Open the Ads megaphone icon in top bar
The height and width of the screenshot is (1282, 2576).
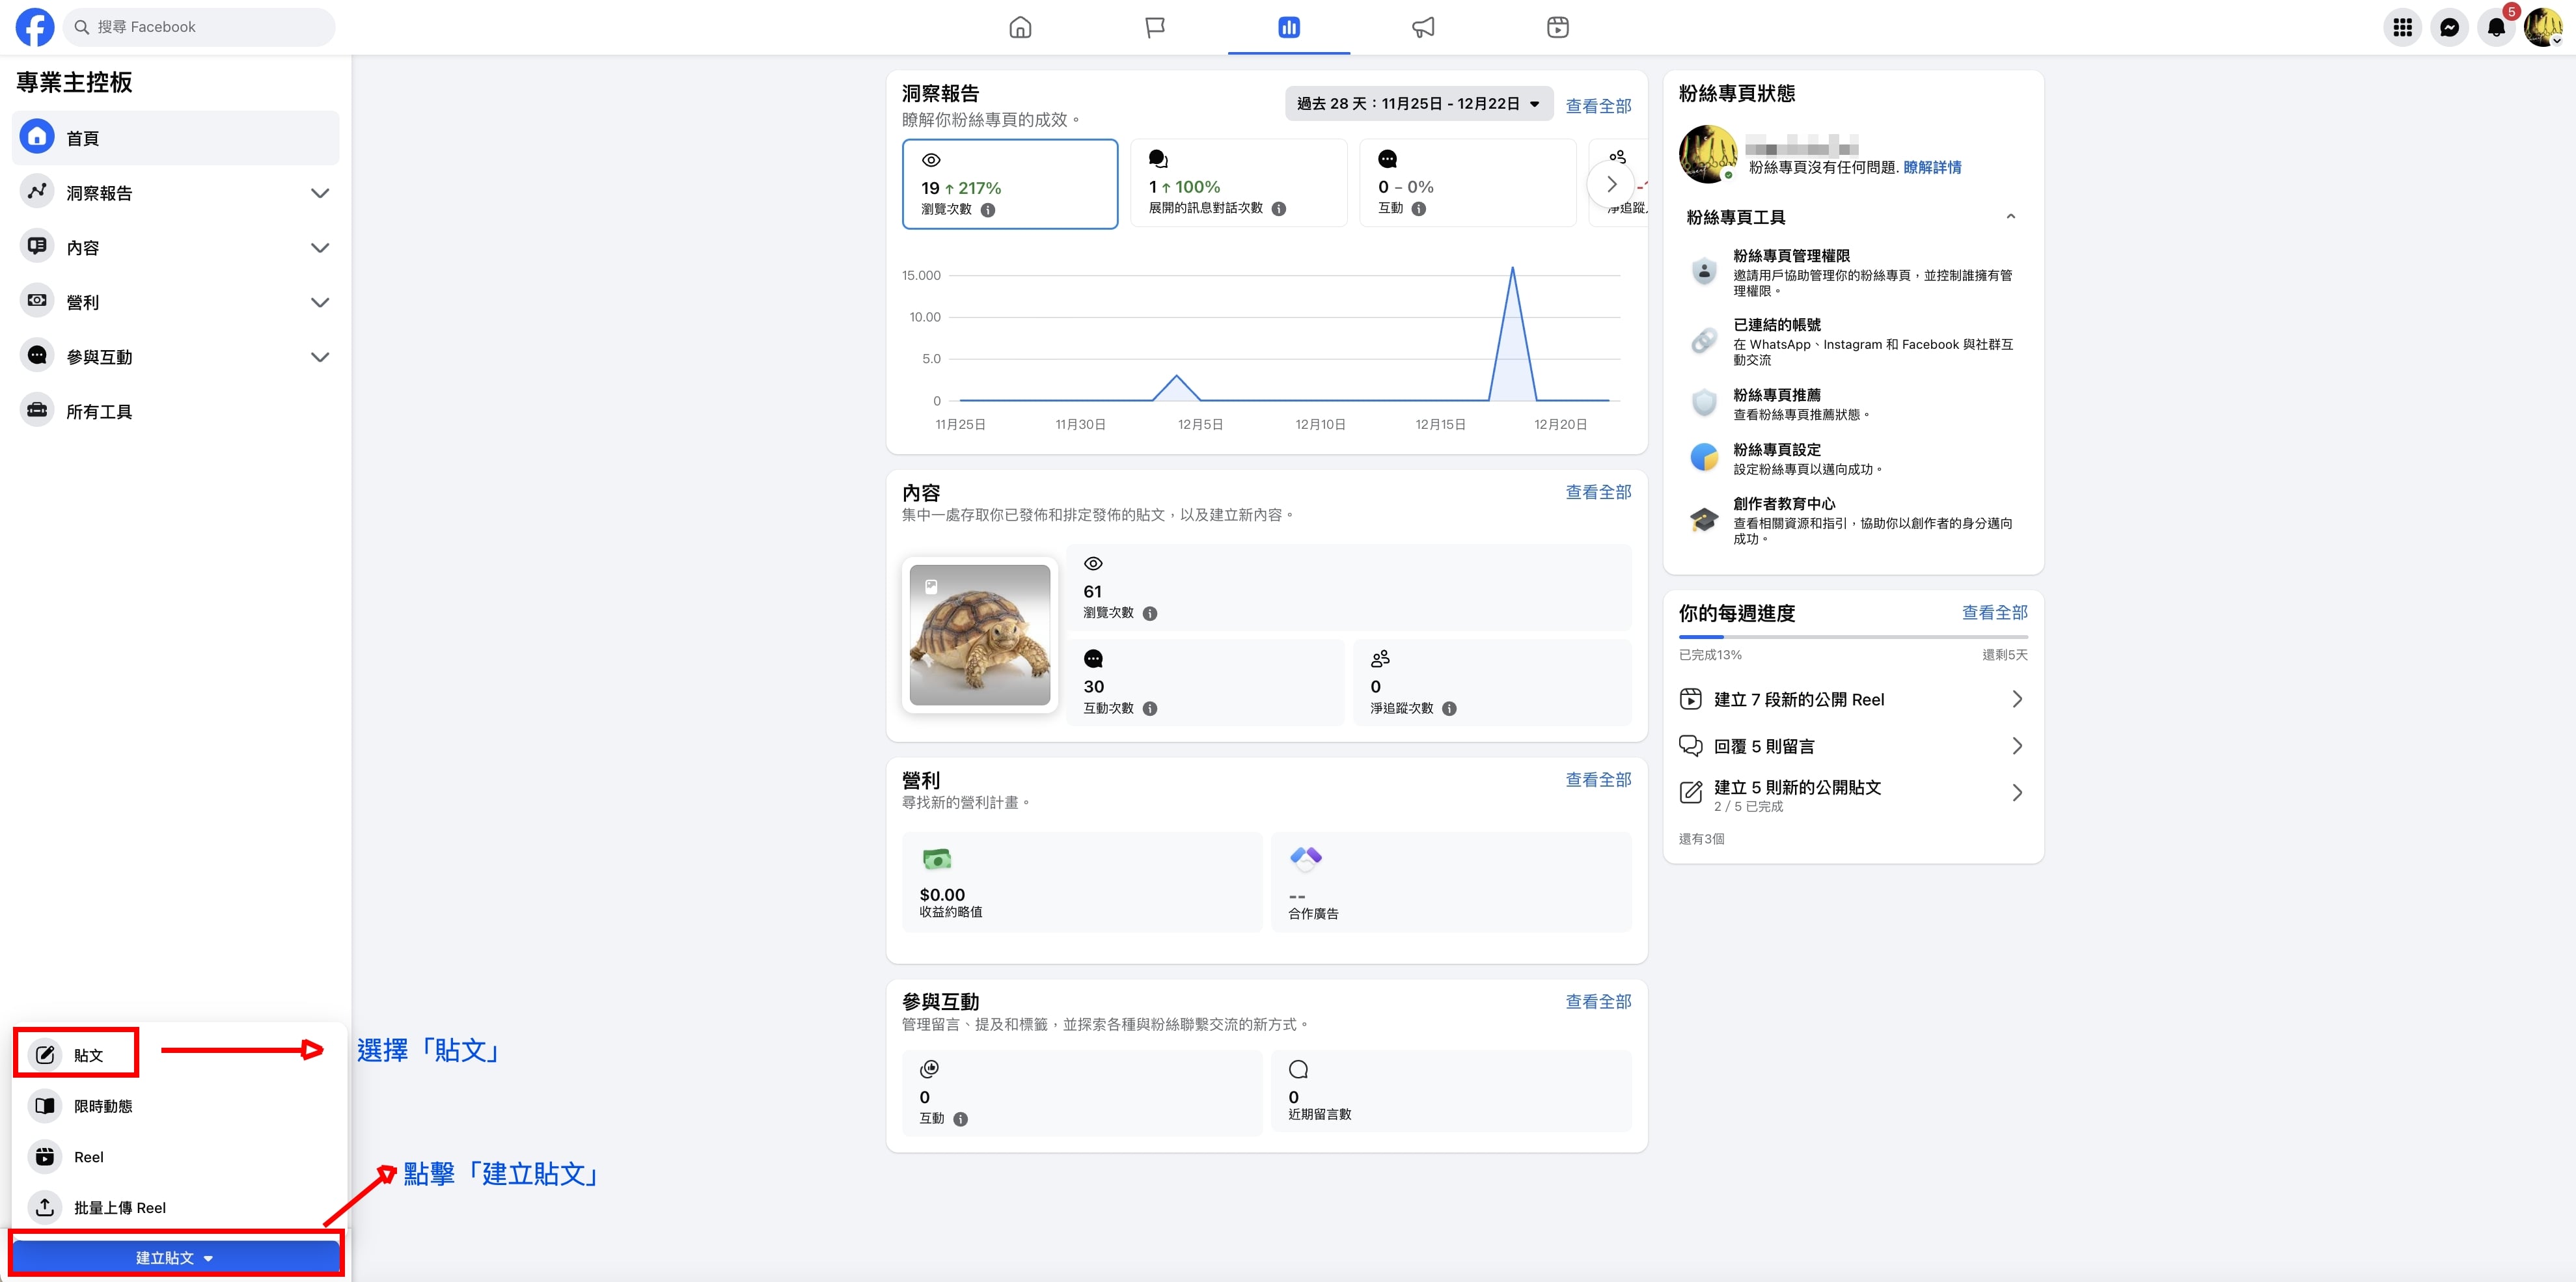coord(1423,27)
